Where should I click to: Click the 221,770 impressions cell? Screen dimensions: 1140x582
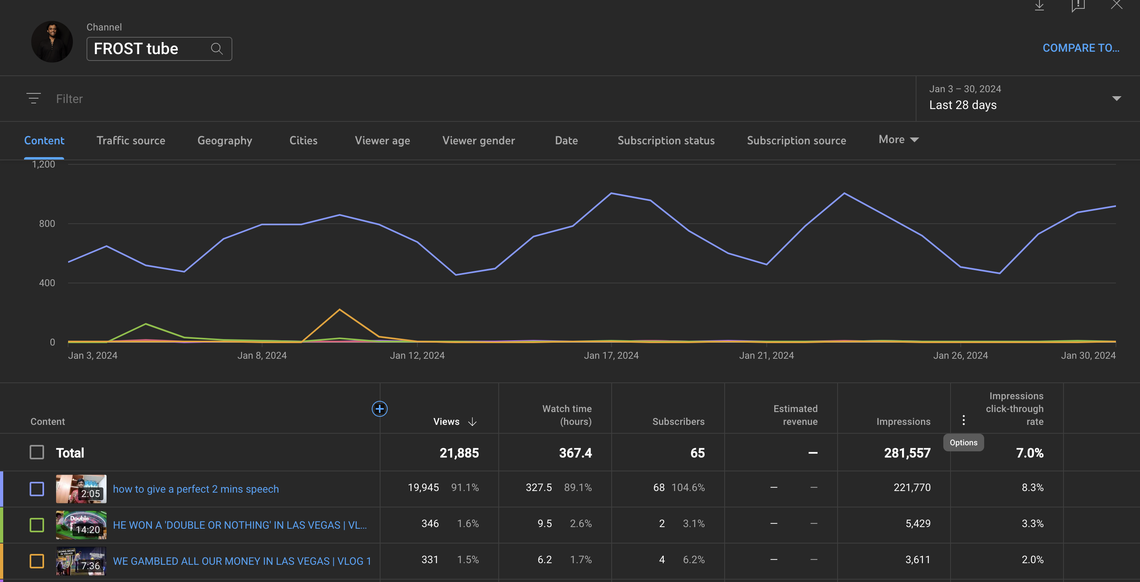point(912,488)
